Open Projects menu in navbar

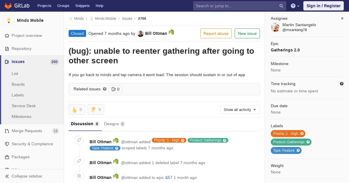[x=44, y=6]
